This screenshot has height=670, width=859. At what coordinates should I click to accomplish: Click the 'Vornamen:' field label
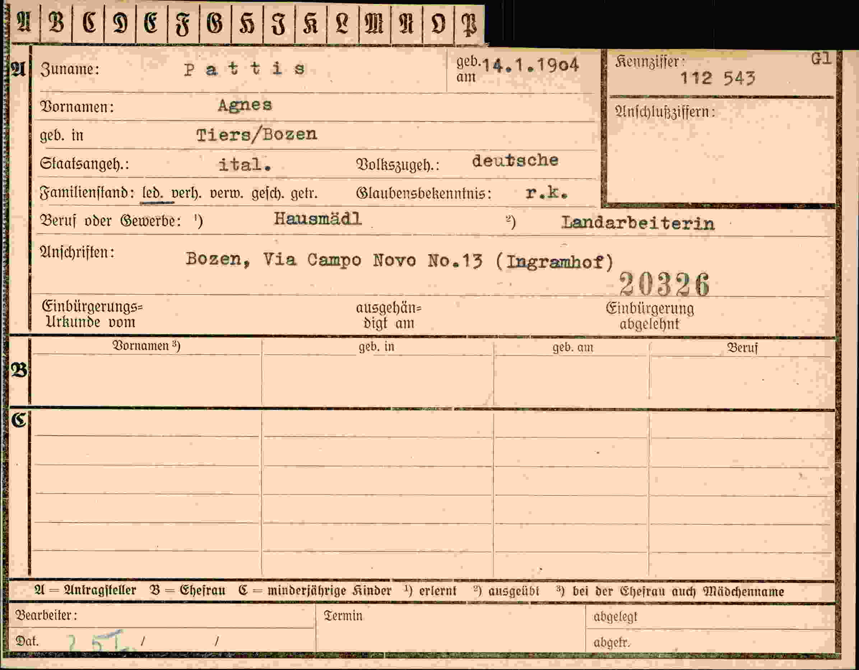(x=77, y=106)
